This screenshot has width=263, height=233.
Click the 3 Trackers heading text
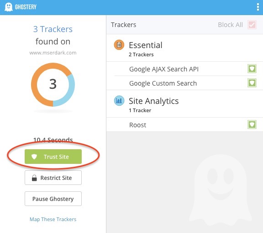[53, 29]
